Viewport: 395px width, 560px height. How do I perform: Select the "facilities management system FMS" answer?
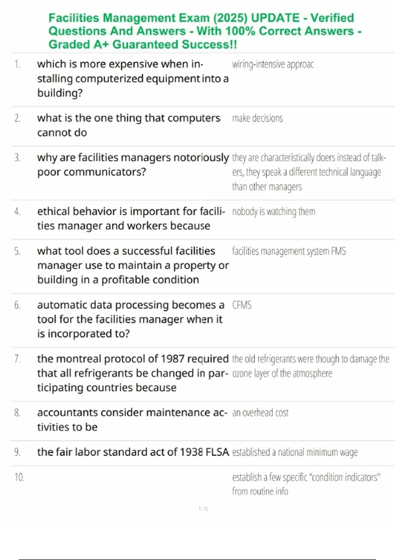(x=289, y=251)
